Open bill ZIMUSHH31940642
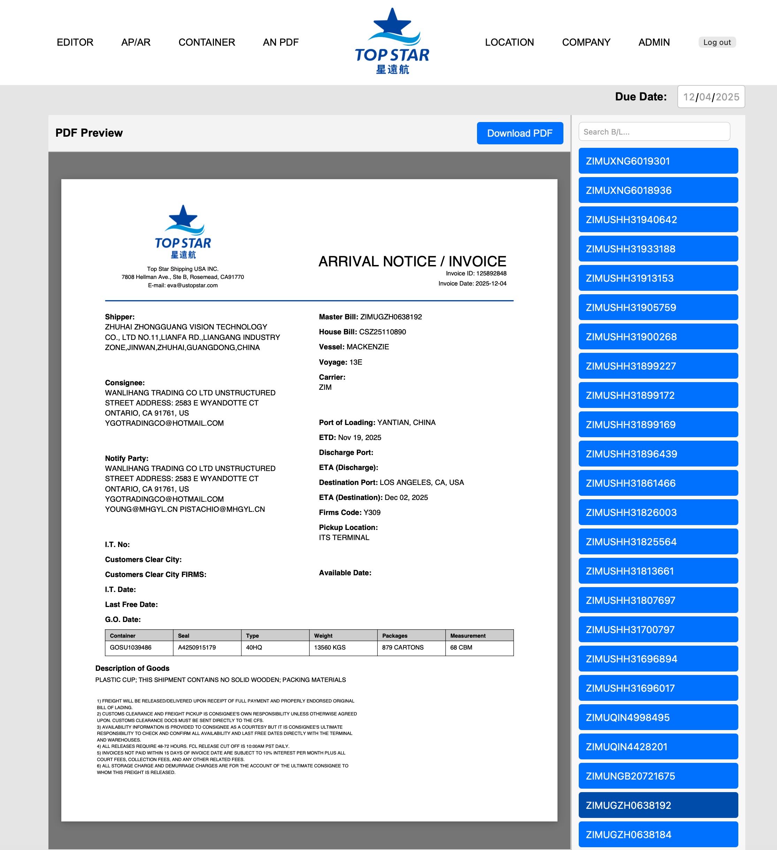Screen dimensions: 777x850 point(658,220)
